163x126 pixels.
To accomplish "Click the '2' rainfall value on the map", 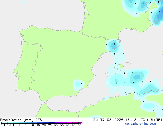I will tap(158, 2).
